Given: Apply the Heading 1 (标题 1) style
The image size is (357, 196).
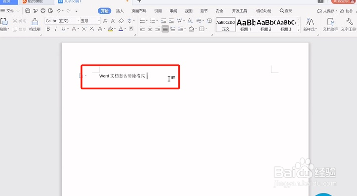Looking at the screenshot, I should point(246,25).
